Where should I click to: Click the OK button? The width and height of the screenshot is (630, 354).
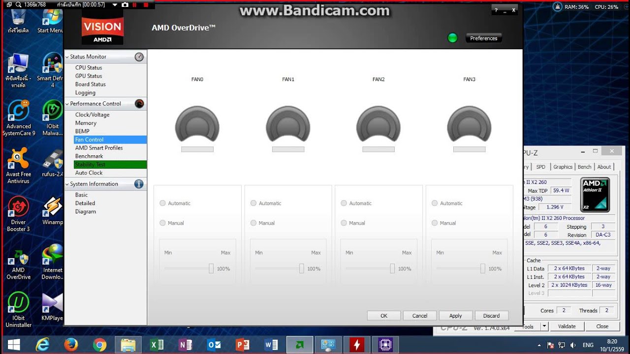click(384, 316)
